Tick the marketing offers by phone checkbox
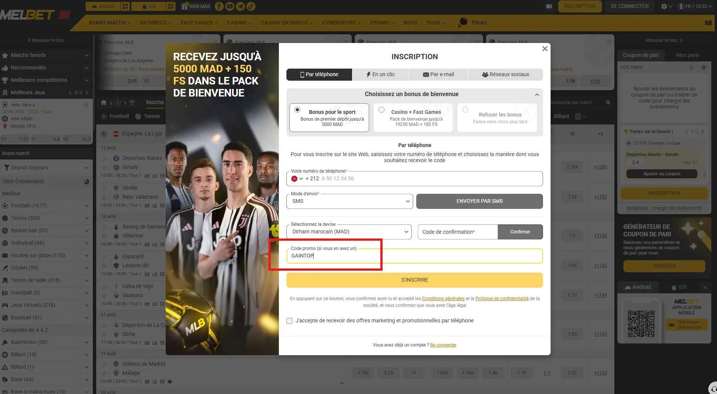Screen dimensions: 717x394 289,321
